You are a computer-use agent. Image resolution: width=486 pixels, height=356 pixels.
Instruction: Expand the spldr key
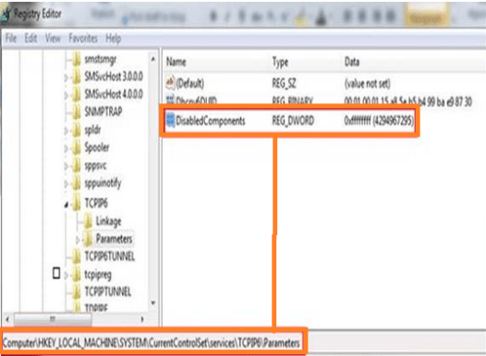66,131
